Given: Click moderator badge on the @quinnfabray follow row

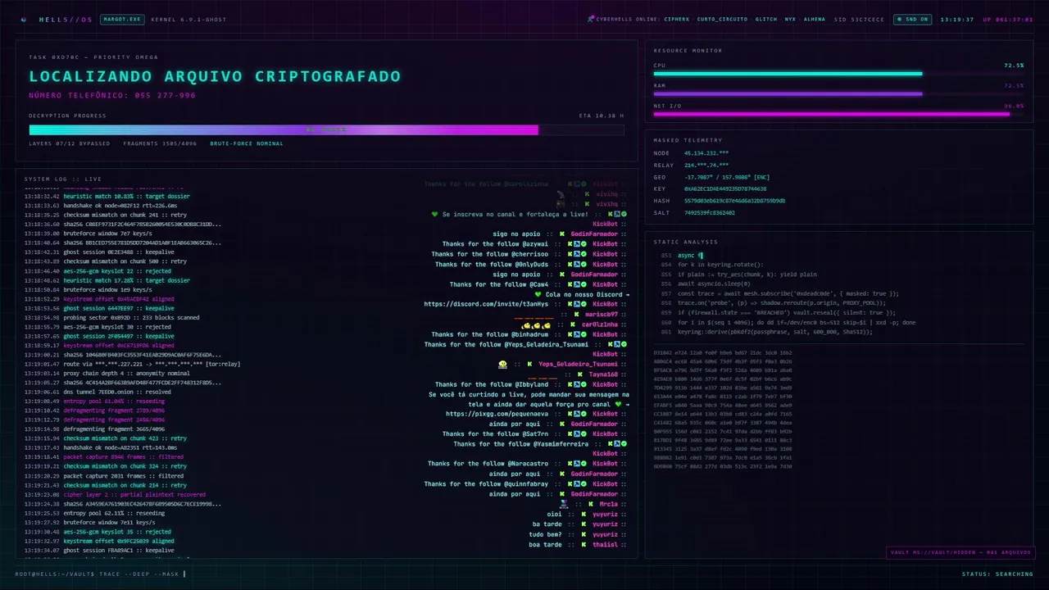Looking at the screenshot, I should pos(577,483).
